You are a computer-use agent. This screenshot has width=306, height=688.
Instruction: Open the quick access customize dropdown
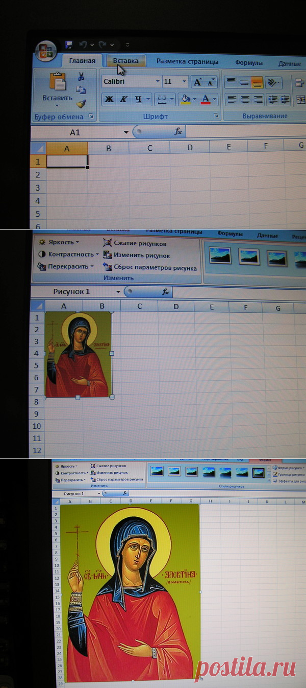127,45
